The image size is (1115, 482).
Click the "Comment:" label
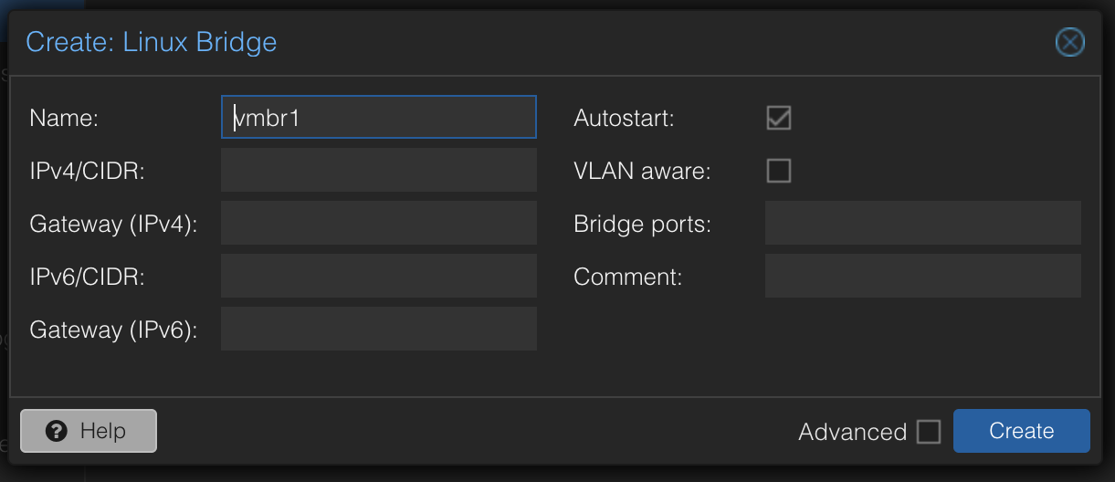pos(627,277)
